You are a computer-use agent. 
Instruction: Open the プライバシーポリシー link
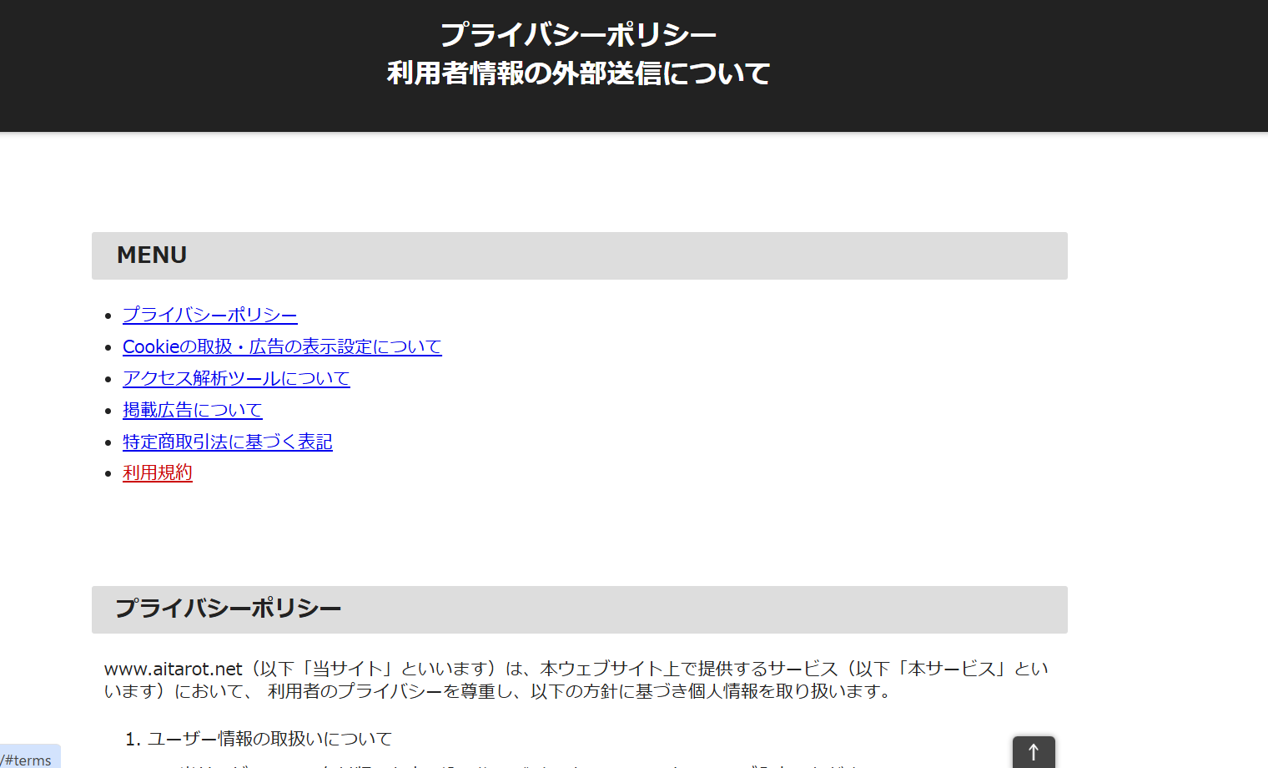pyautogui.click(x=209, y=315)
